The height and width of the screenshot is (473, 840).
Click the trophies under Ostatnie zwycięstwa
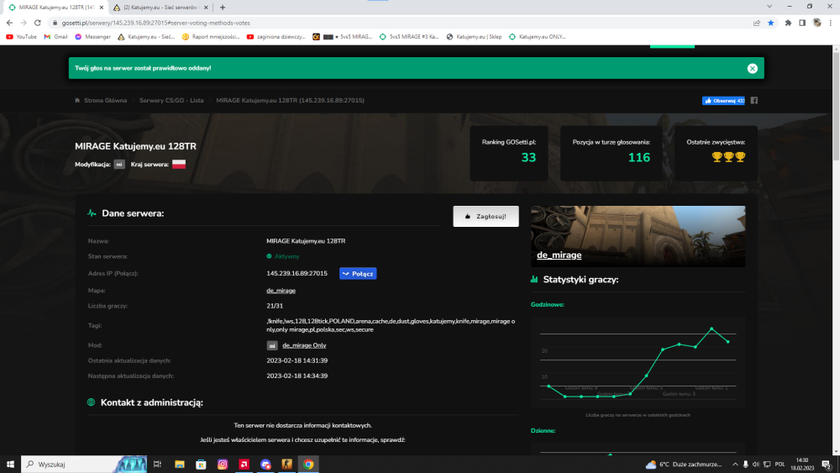[728, 157]
